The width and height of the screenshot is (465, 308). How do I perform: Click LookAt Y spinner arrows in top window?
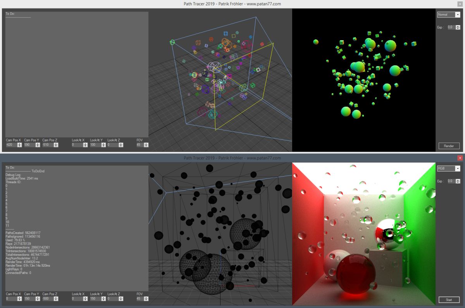tap(103, 145)
